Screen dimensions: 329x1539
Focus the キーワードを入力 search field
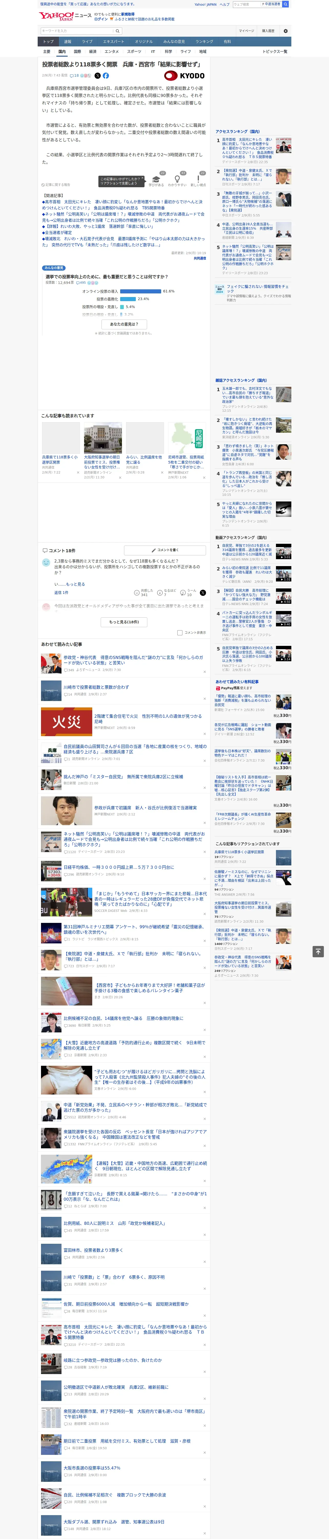(77, 31)
